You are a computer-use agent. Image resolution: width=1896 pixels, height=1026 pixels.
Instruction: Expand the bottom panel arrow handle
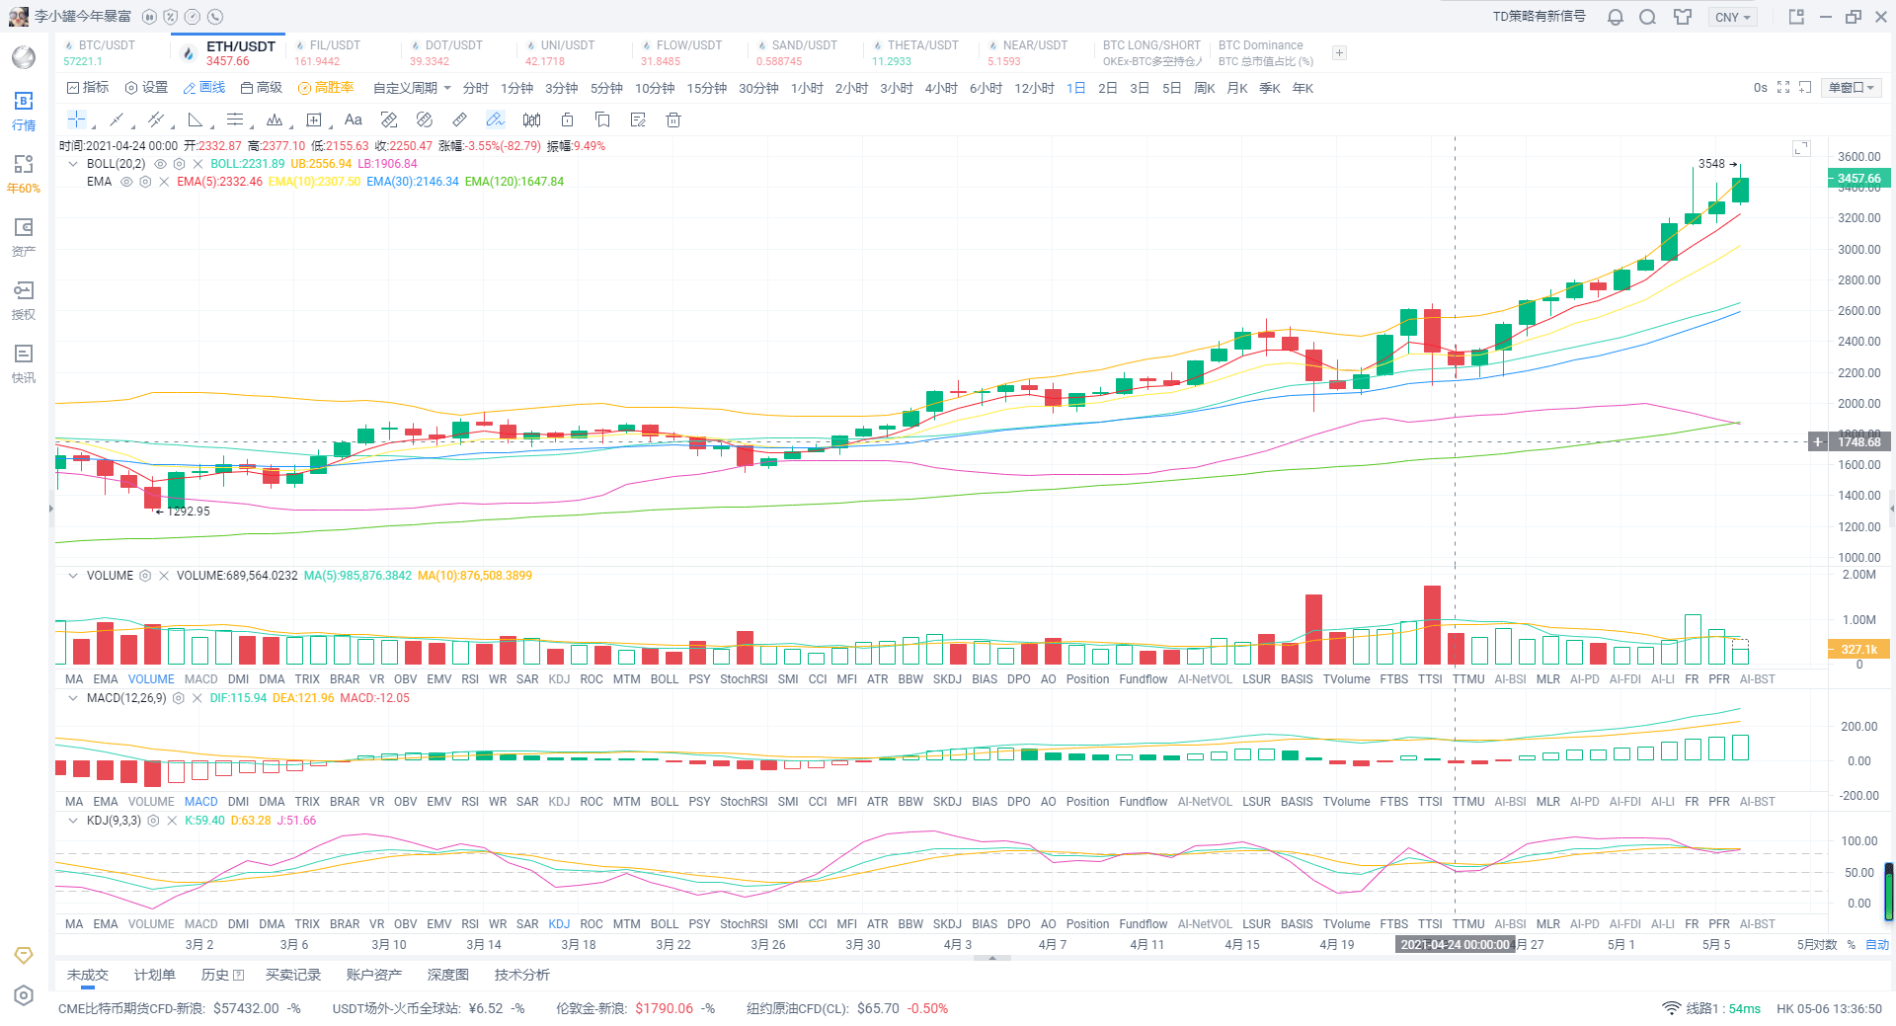click(x=992, y=958)
